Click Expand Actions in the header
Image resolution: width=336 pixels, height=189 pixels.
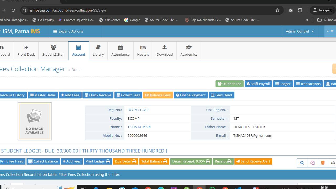[68, 31]
